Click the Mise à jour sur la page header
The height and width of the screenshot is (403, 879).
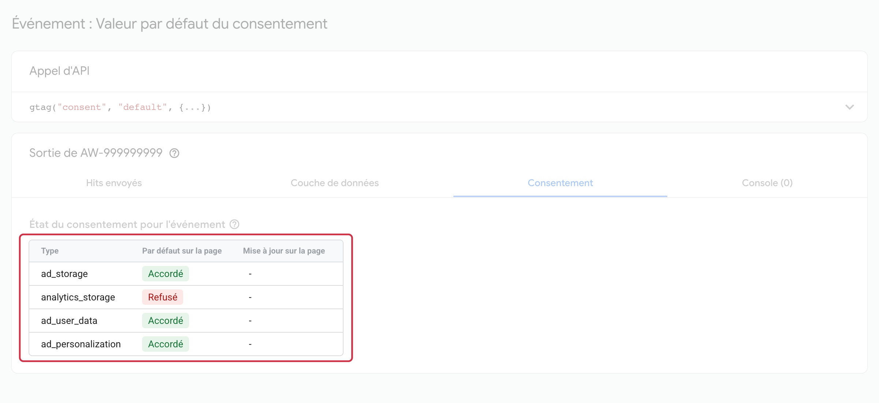284,251
